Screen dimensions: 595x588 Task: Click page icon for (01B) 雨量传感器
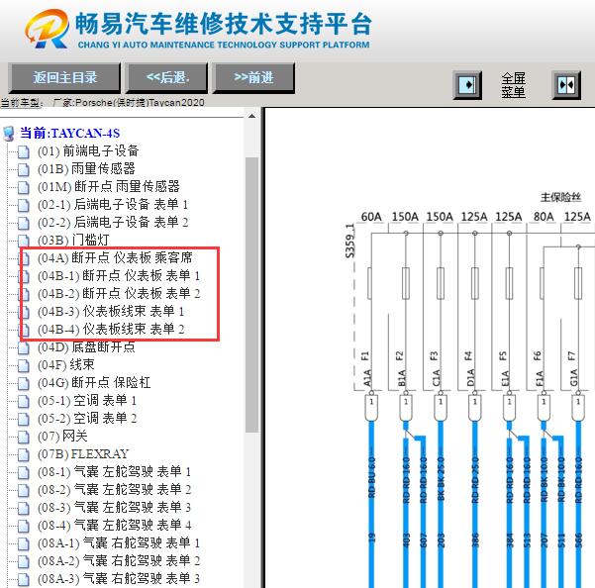click(23, 169)
